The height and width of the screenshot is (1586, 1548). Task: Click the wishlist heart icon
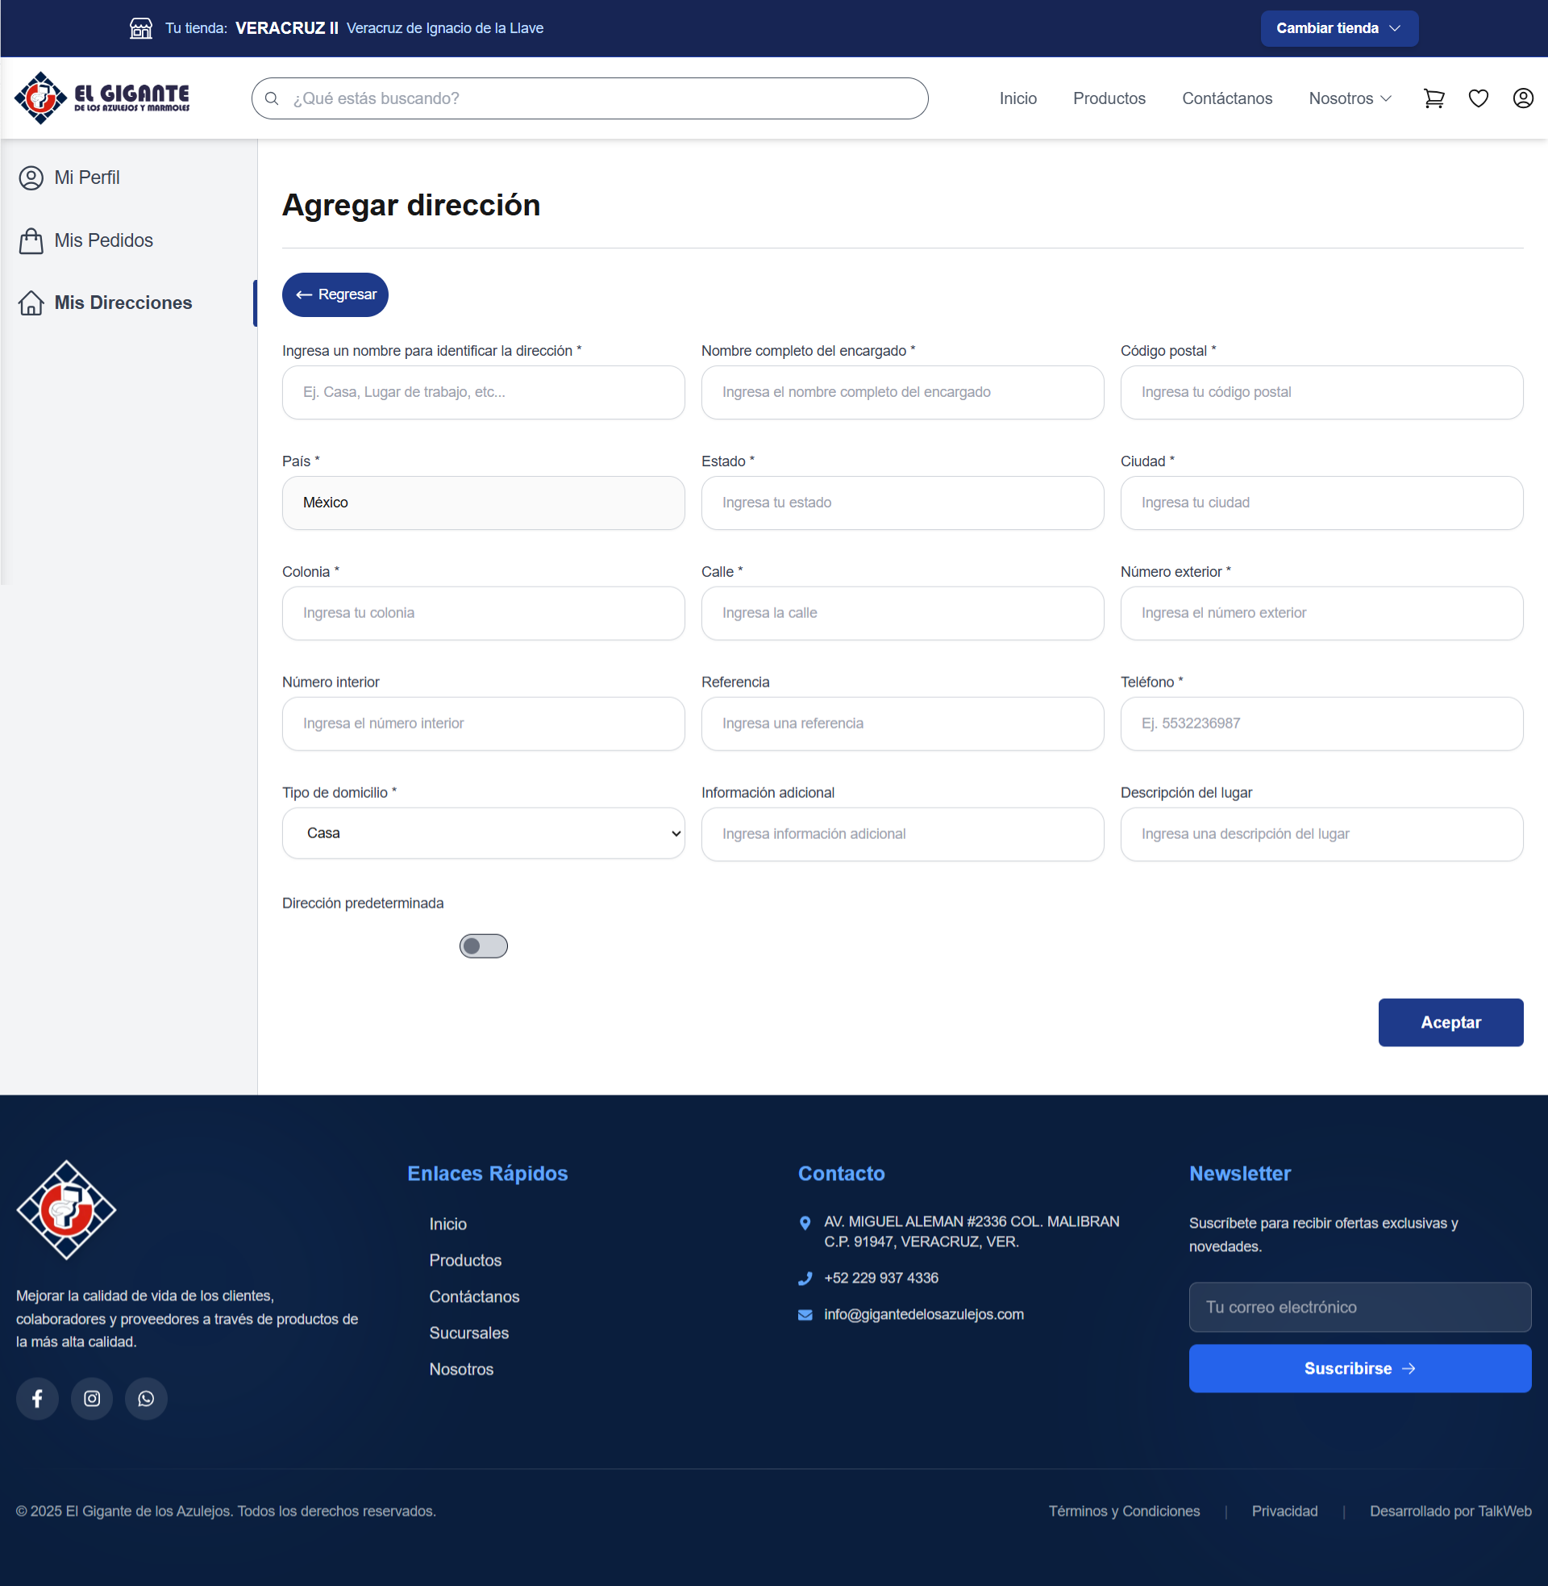click(1478, 98)
